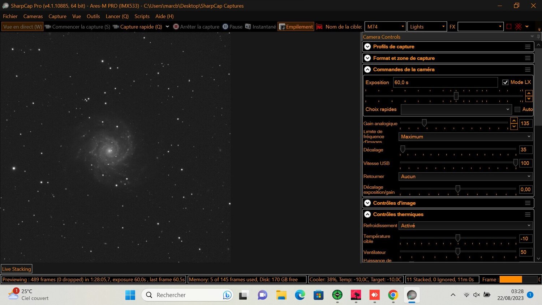Open the Windows Start menu

130,295
